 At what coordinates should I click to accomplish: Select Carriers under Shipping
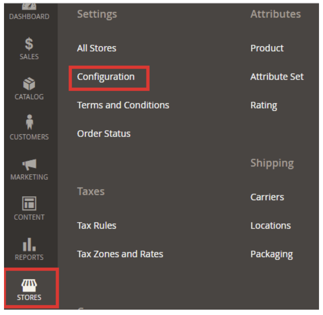(267, 197)
